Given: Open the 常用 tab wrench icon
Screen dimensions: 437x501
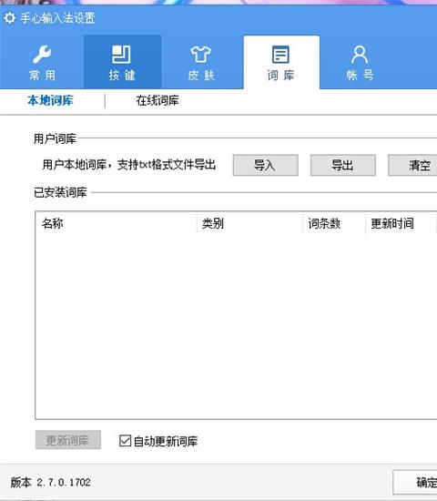Looking at the screenshot, I should click(x=42, y=54).
